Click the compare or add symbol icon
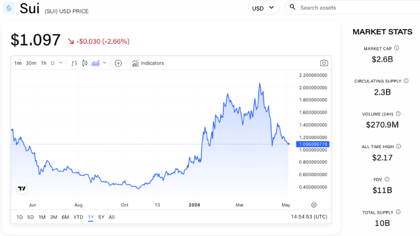The width and height of the screenshot is (420, 236). (118, 63)
